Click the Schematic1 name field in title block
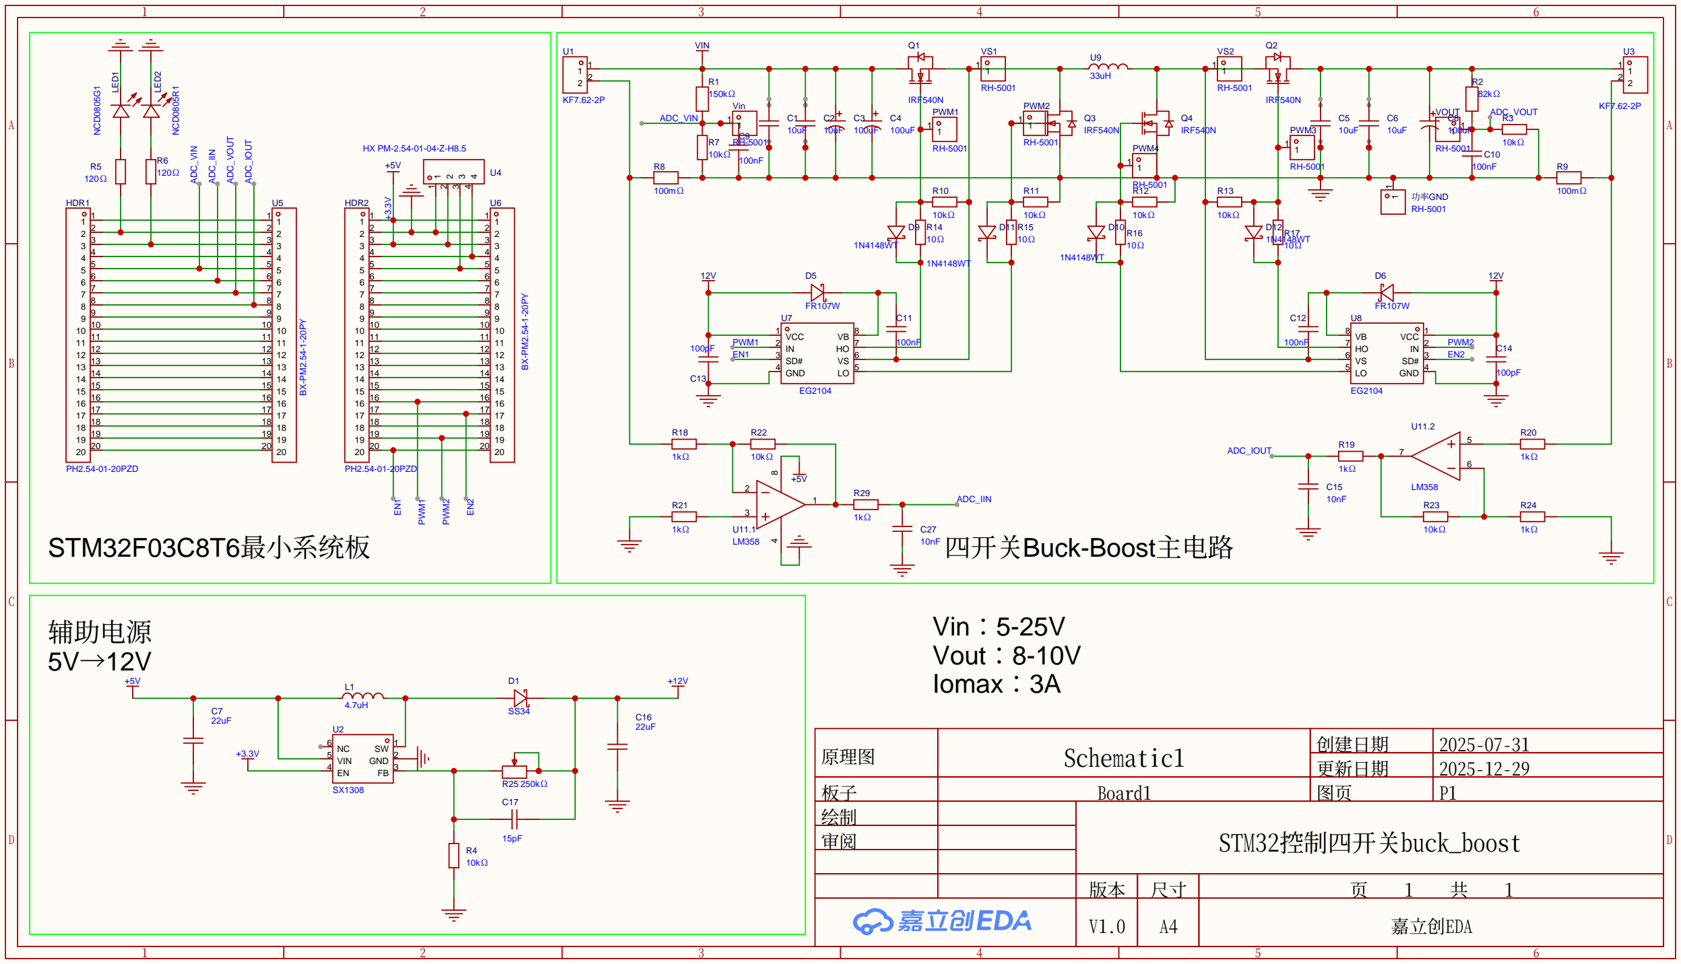This screenshot has width=1681, height=964. (x=1123, y=758)
